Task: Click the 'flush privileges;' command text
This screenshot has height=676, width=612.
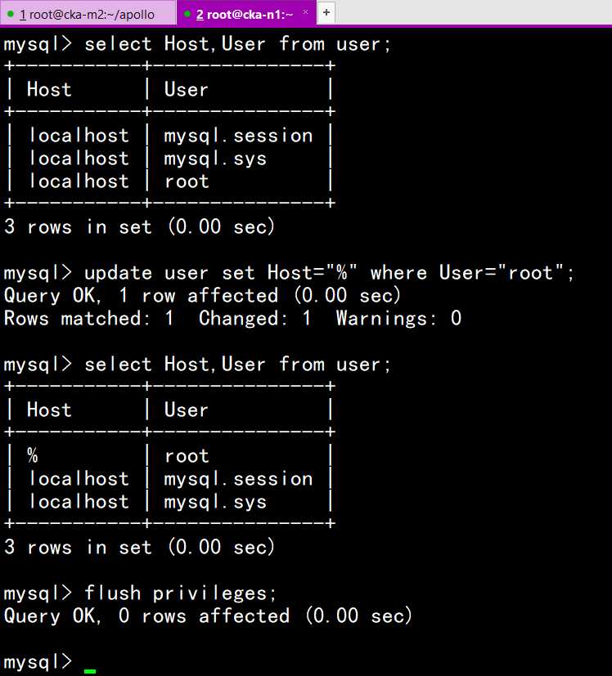Action: click(180, 593)
